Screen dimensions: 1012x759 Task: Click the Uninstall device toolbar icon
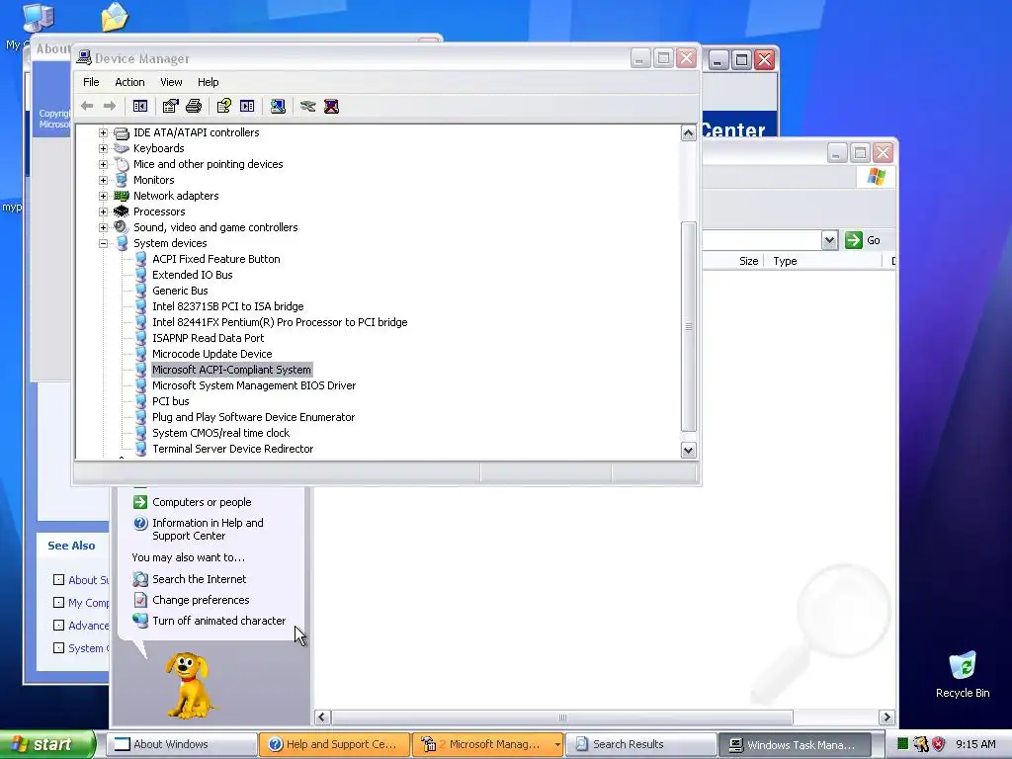pos(331,106)
